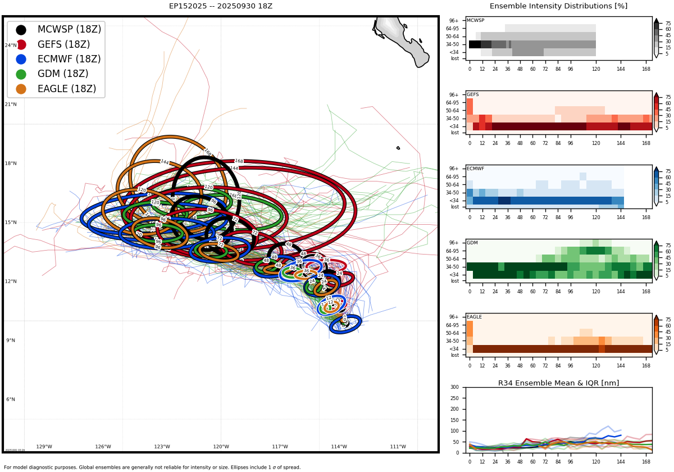674x472 pixels.
Task: Click the "Ensemble Intensity Distributions [%]" heading
Action: [558, 6]
